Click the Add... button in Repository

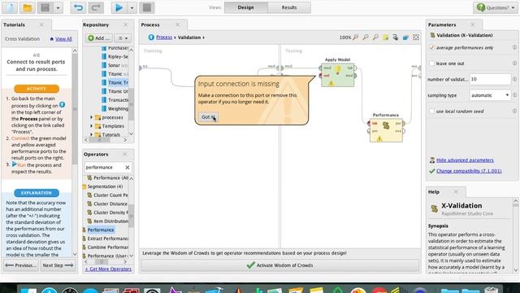[x=98, y=38]
